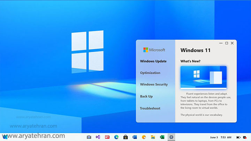251x141 pixels.
Task: Launch Microsoft Edge from the taskbar
Action: [x=116, y=137]
